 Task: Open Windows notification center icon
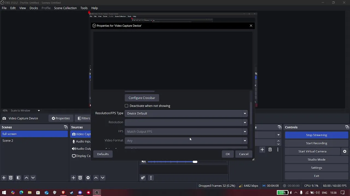pos(343,193)
